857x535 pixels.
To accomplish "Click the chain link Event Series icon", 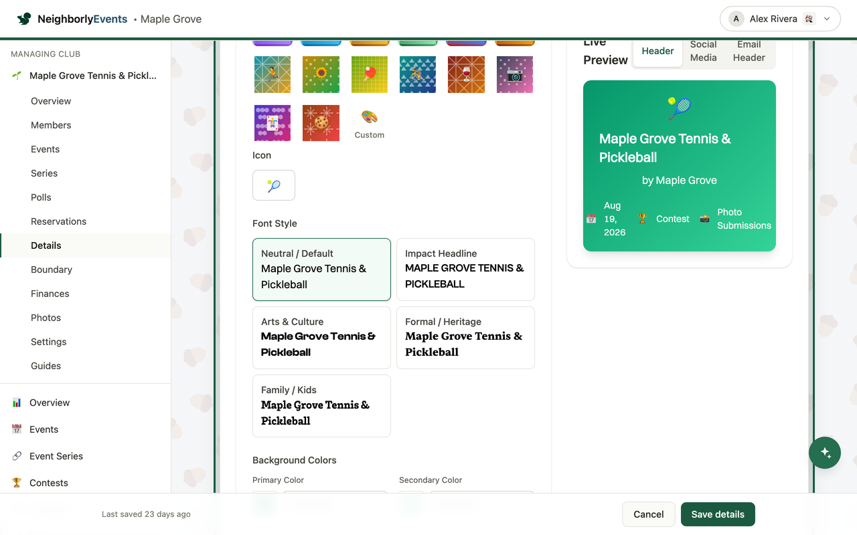I will [17, 456].
